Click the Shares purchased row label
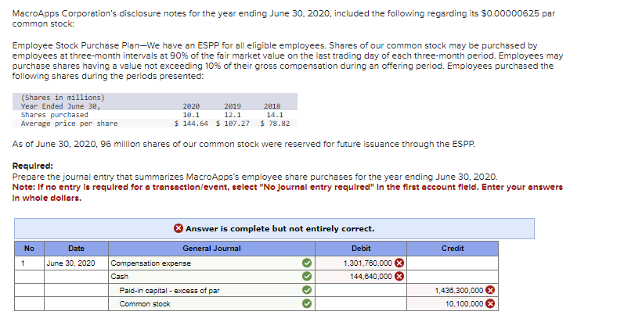The image size is (624, 333). point(55,115)
